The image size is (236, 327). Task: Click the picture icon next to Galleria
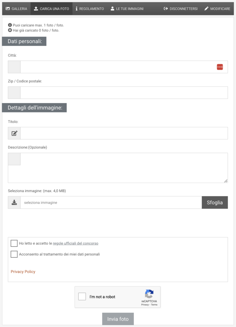tap(8, 9)
